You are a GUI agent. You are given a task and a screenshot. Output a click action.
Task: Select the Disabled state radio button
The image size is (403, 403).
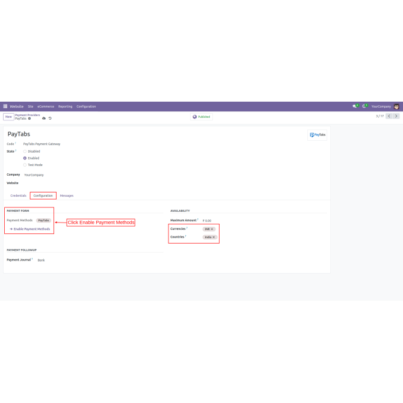tap(25, 152)
